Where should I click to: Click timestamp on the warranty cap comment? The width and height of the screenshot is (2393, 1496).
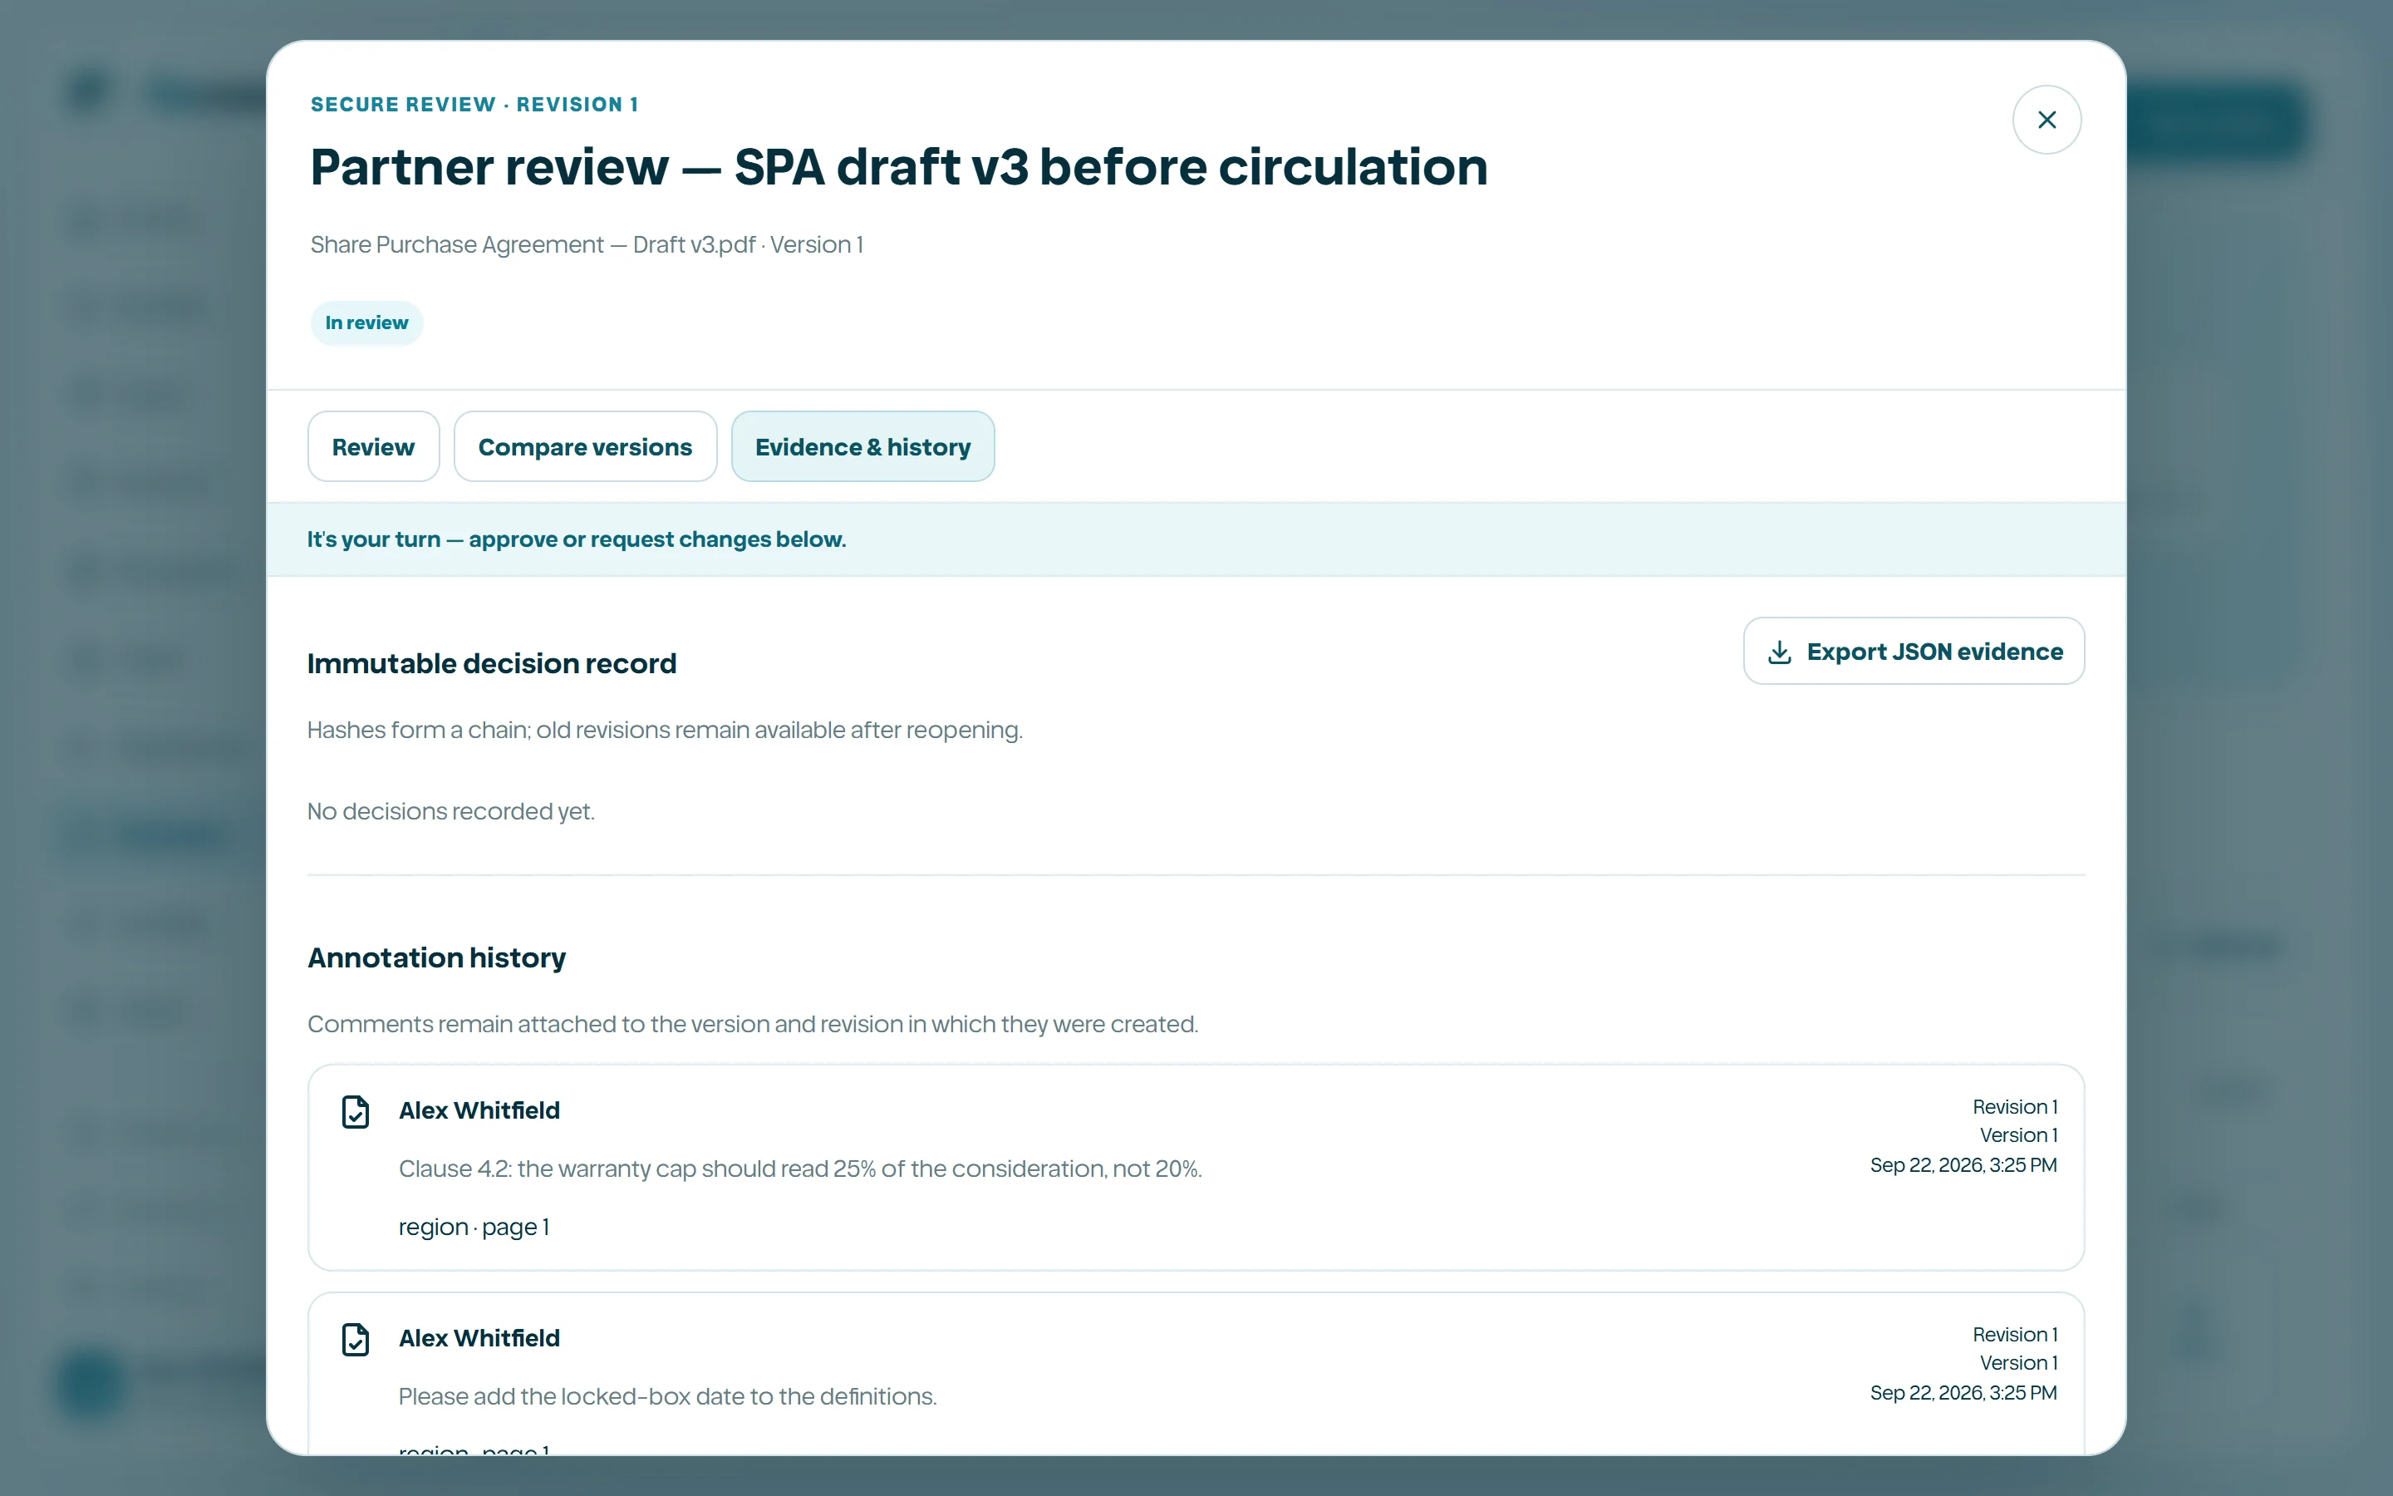pos(1963,1164)
